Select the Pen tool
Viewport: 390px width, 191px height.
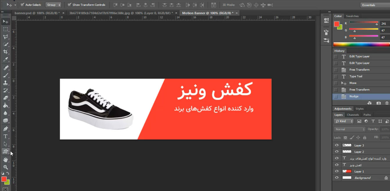coord(5,129)
